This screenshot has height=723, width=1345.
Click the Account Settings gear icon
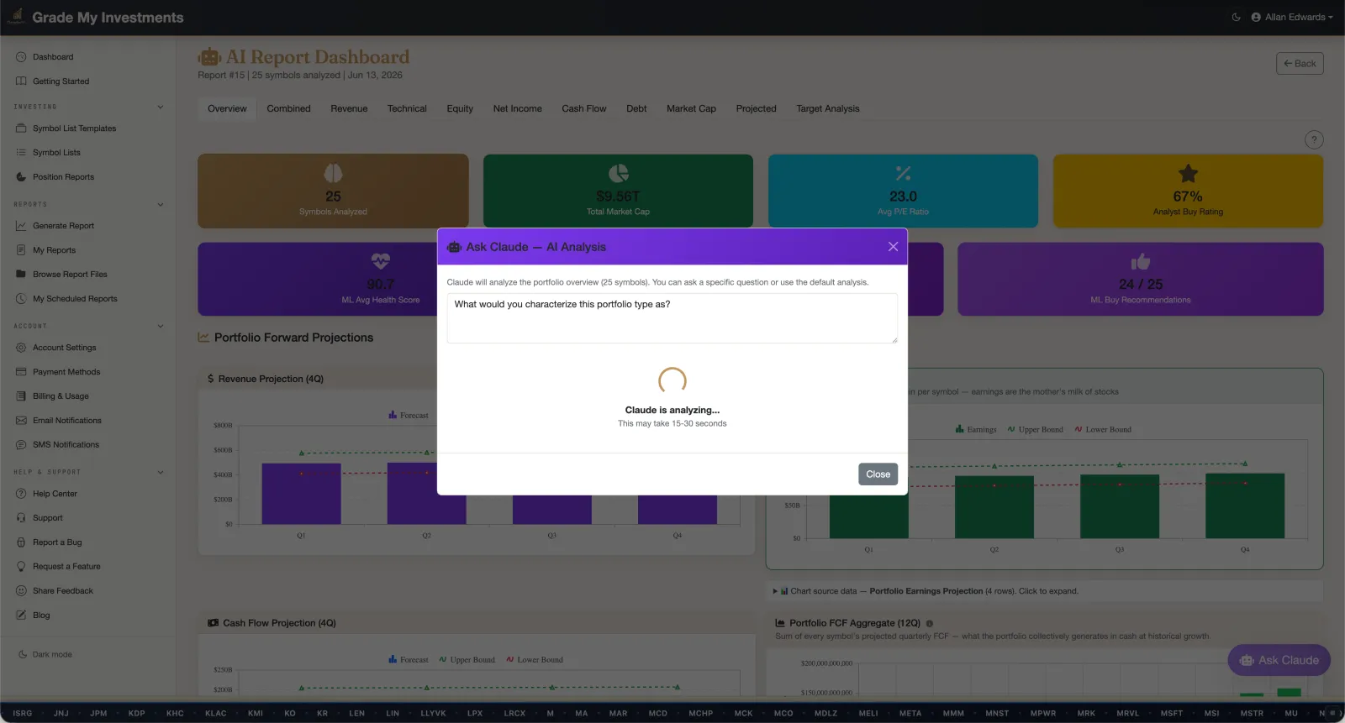click(x=21, y=348)
